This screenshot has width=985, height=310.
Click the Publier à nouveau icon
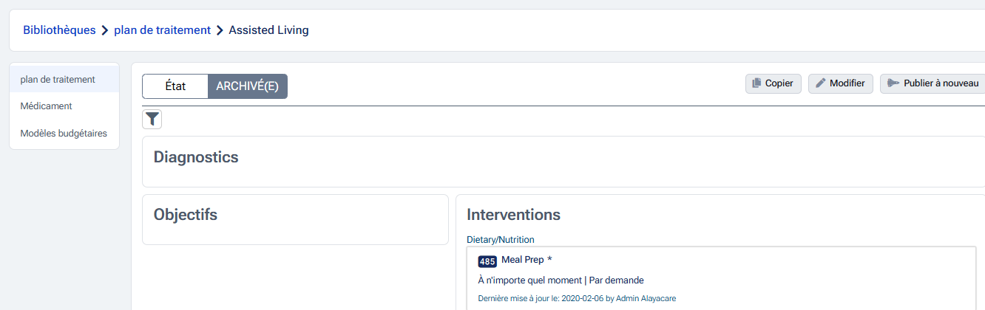click(x=893, y=83)
